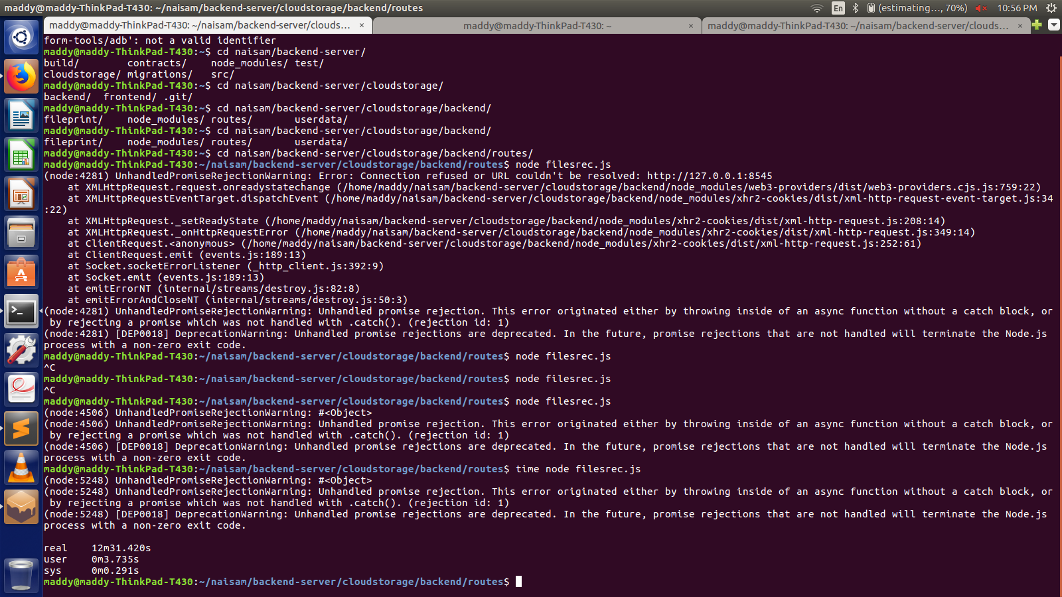1062x597 pixels.
Task: Switch to middle tab maddy@maddy-ThinkPad-T430: ~
Action: tap(538, 25)
